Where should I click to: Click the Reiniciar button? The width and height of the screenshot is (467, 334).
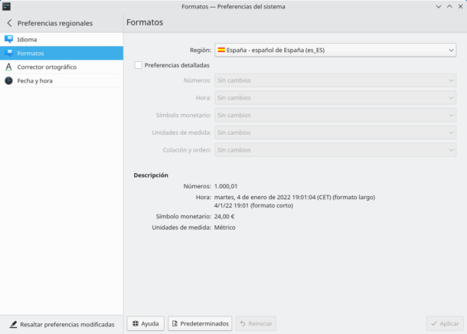[256, 323]
